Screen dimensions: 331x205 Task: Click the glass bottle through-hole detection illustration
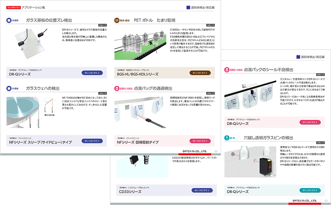tap(250, 162)
